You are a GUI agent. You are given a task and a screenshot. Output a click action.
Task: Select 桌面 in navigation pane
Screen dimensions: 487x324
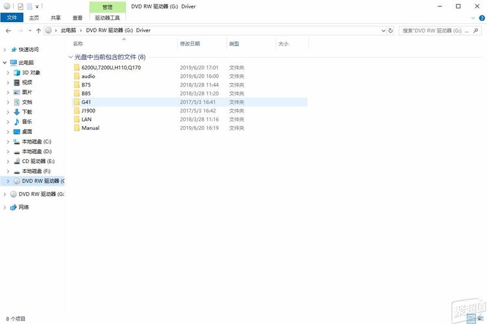[27, 132]
